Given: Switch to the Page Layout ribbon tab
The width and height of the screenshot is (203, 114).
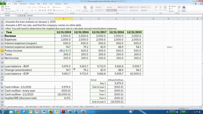Looking at the screenshot, I should (23, 4).
